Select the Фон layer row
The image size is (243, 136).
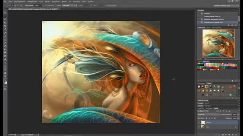pyautogui.click(x=218, y=127)
